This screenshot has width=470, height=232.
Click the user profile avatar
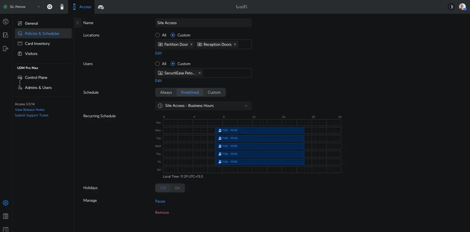(462, 7)
